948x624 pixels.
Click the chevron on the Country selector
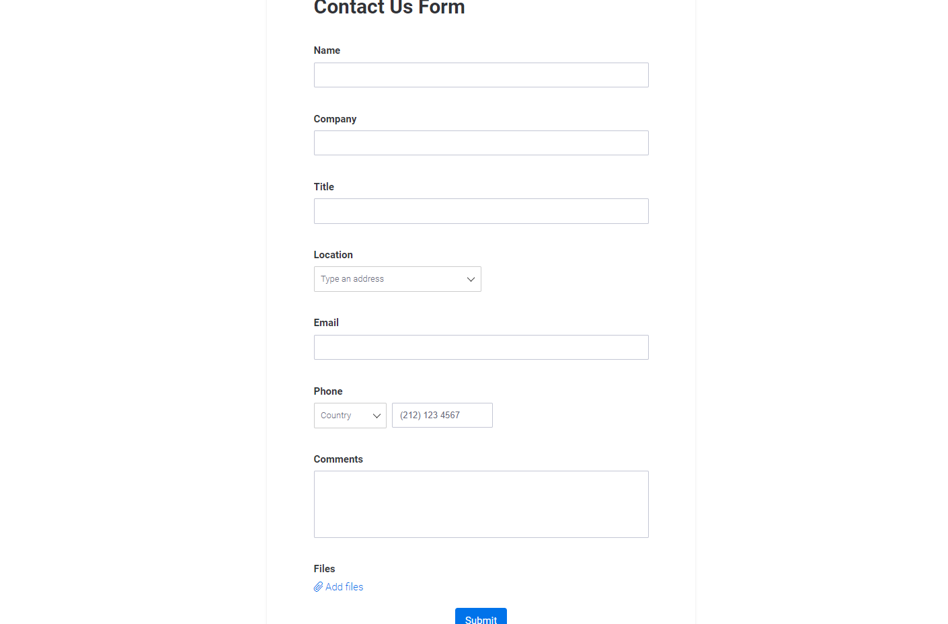pos(375,415)
